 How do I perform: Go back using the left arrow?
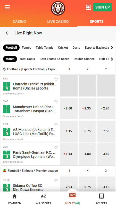[x=7, y=33]
